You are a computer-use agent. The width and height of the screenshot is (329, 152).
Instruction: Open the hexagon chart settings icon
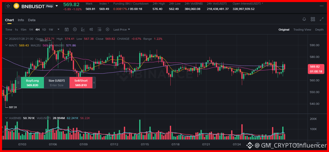point(108,30)
